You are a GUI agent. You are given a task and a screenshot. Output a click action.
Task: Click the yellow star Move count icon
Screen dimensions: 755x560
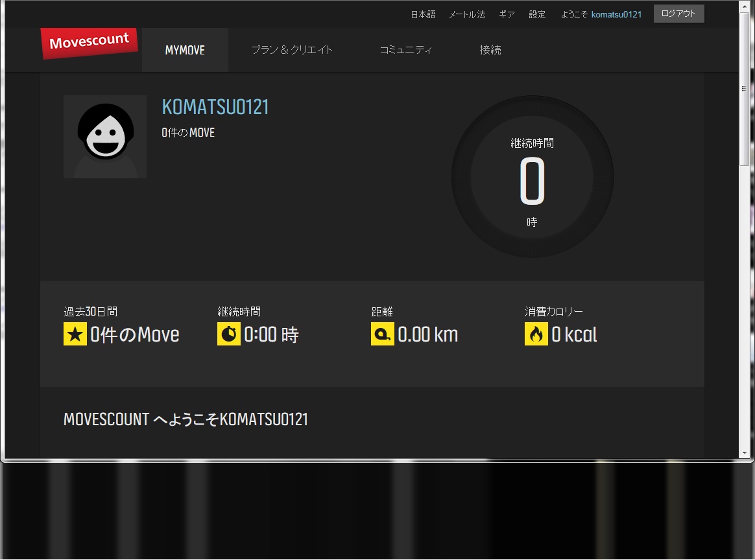point(75,334)
